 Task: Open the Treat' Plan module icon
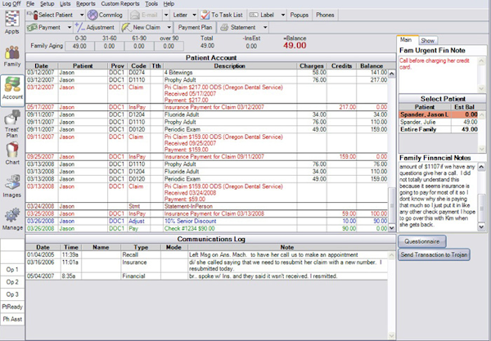tap(12, 118)
